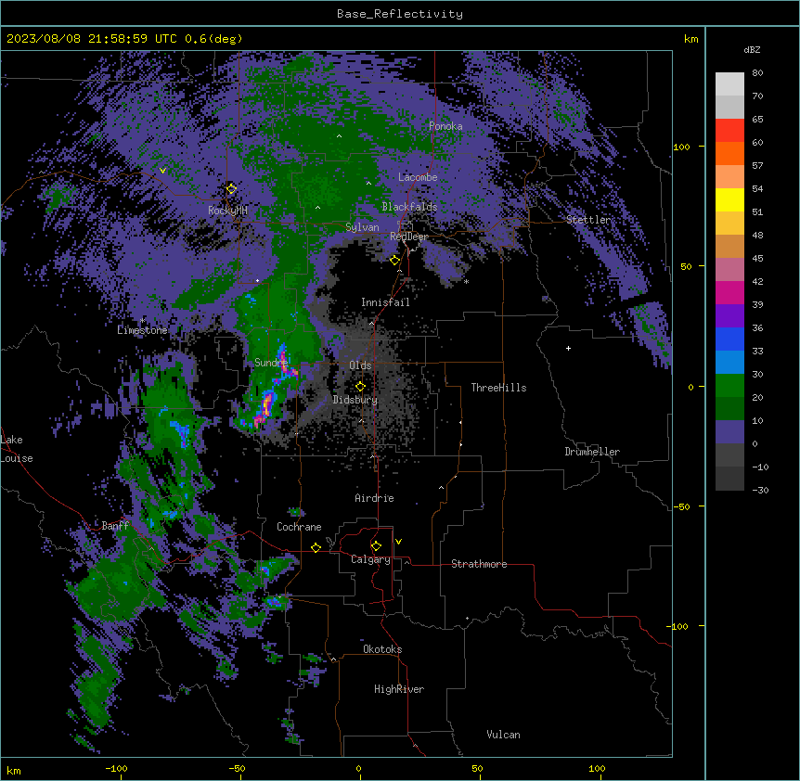
Task: Click the Sundre city label
Action: 271,363
